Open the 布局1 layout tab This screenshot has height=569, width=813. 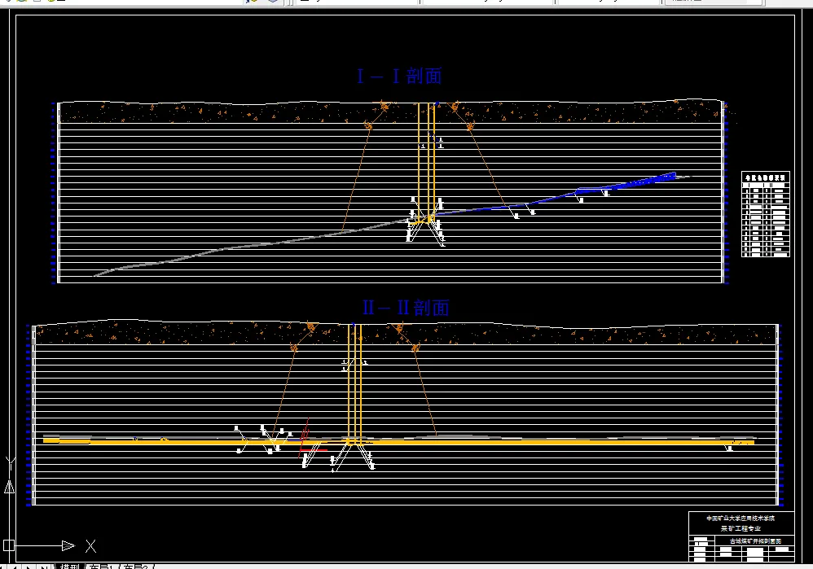point(100,567)
